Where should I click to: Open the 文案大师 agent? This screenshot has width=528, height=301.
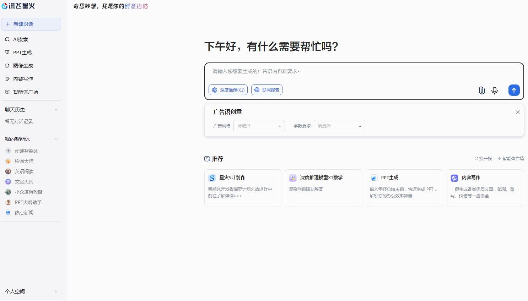[x=24, y=182]
